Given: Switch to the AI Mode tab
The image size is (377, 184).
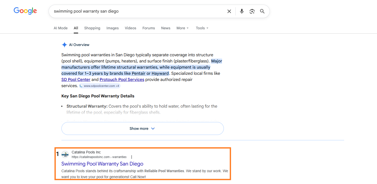Looking at the screenshot, I should [x=61, y=28].
